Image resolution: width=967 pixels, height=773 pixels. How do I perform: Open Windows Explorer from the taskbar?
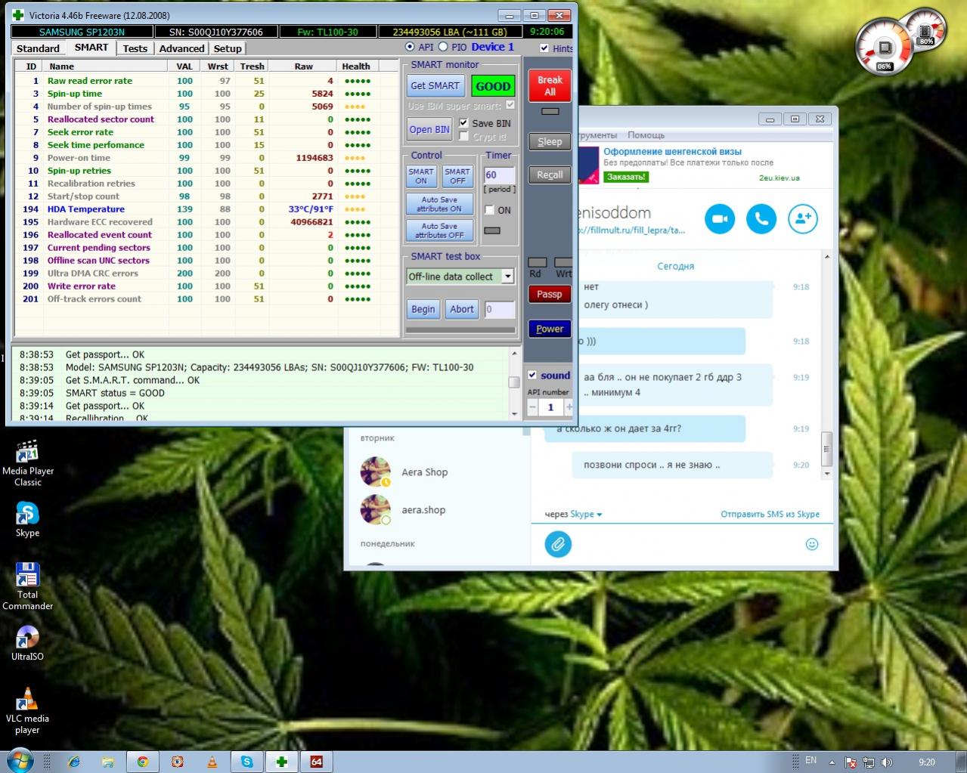tap(108, 762)
